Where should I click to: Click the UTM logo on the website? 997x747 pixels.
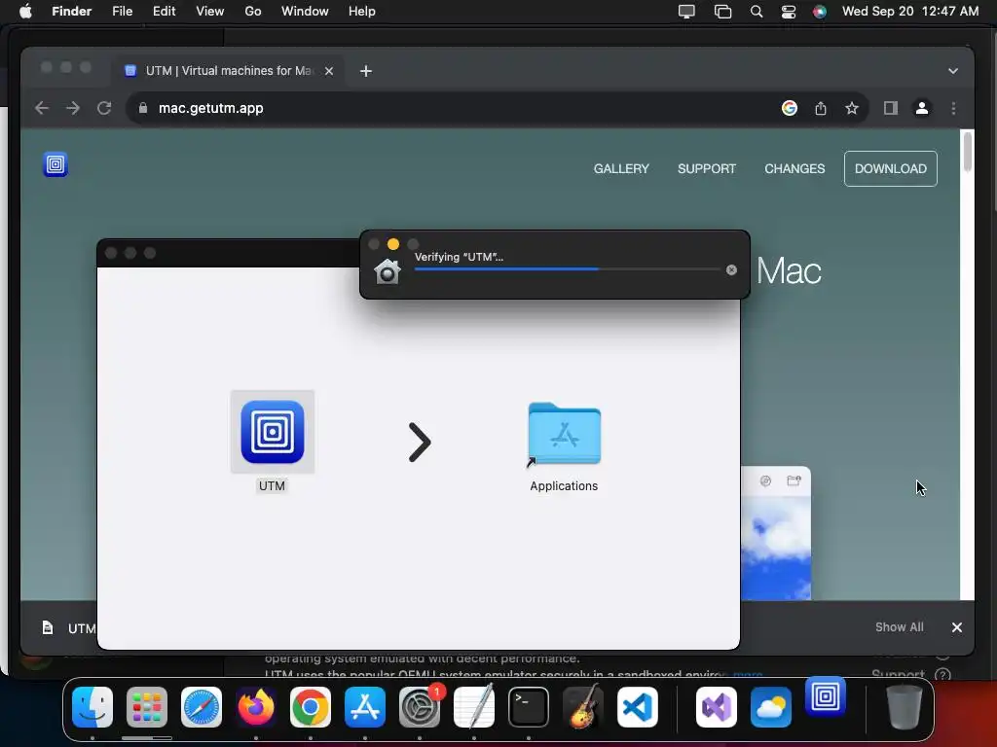point(55,164)
